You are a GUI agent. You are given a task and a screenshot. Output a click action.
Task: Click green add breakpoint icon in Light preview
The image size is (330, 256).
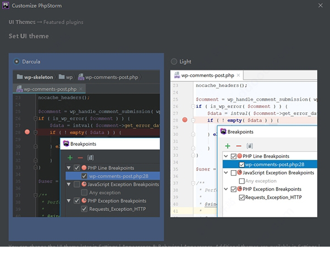(228, 146)
